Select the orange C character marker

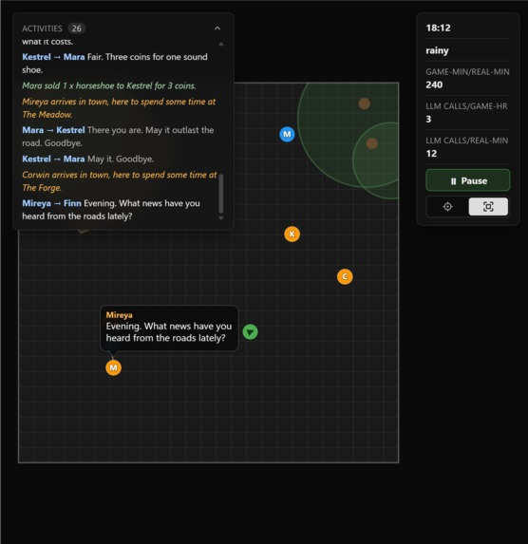pyautogui.click(x=345, y=276)
